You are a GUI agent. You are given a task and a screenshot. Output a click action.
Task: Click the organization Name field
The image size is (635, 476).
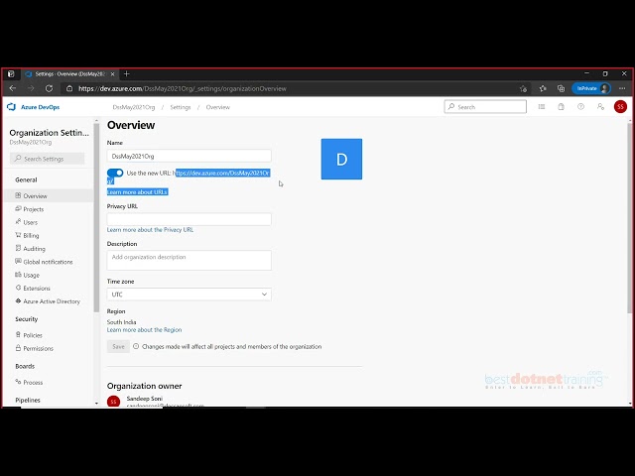[x=190, y=156]
